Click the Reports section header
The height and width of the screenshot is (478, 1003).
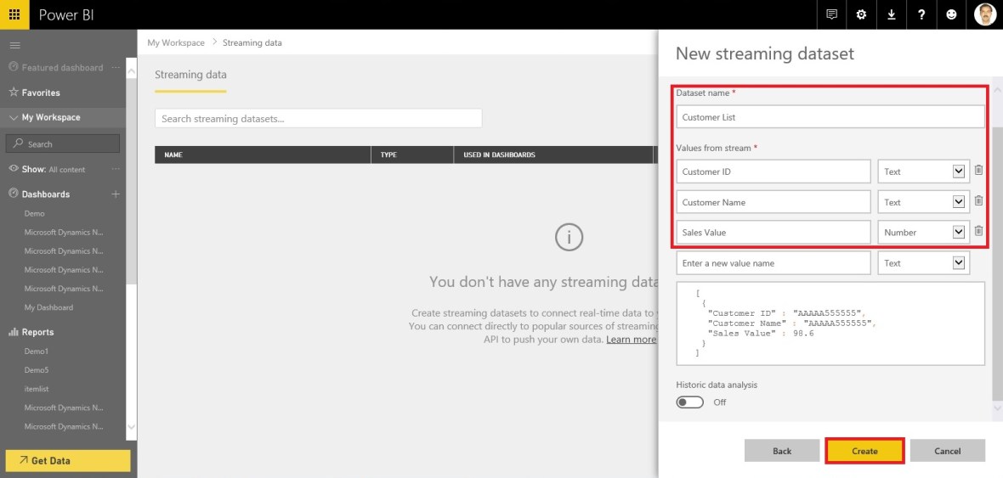[37, 332]
